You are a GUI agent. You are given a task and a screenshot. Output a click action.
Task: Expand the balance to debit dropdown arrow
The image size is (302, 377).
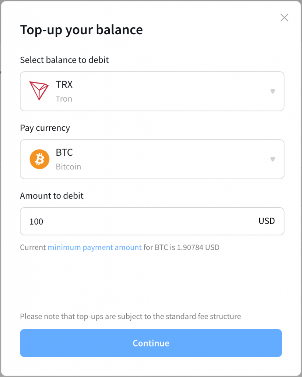coord(273,91)
